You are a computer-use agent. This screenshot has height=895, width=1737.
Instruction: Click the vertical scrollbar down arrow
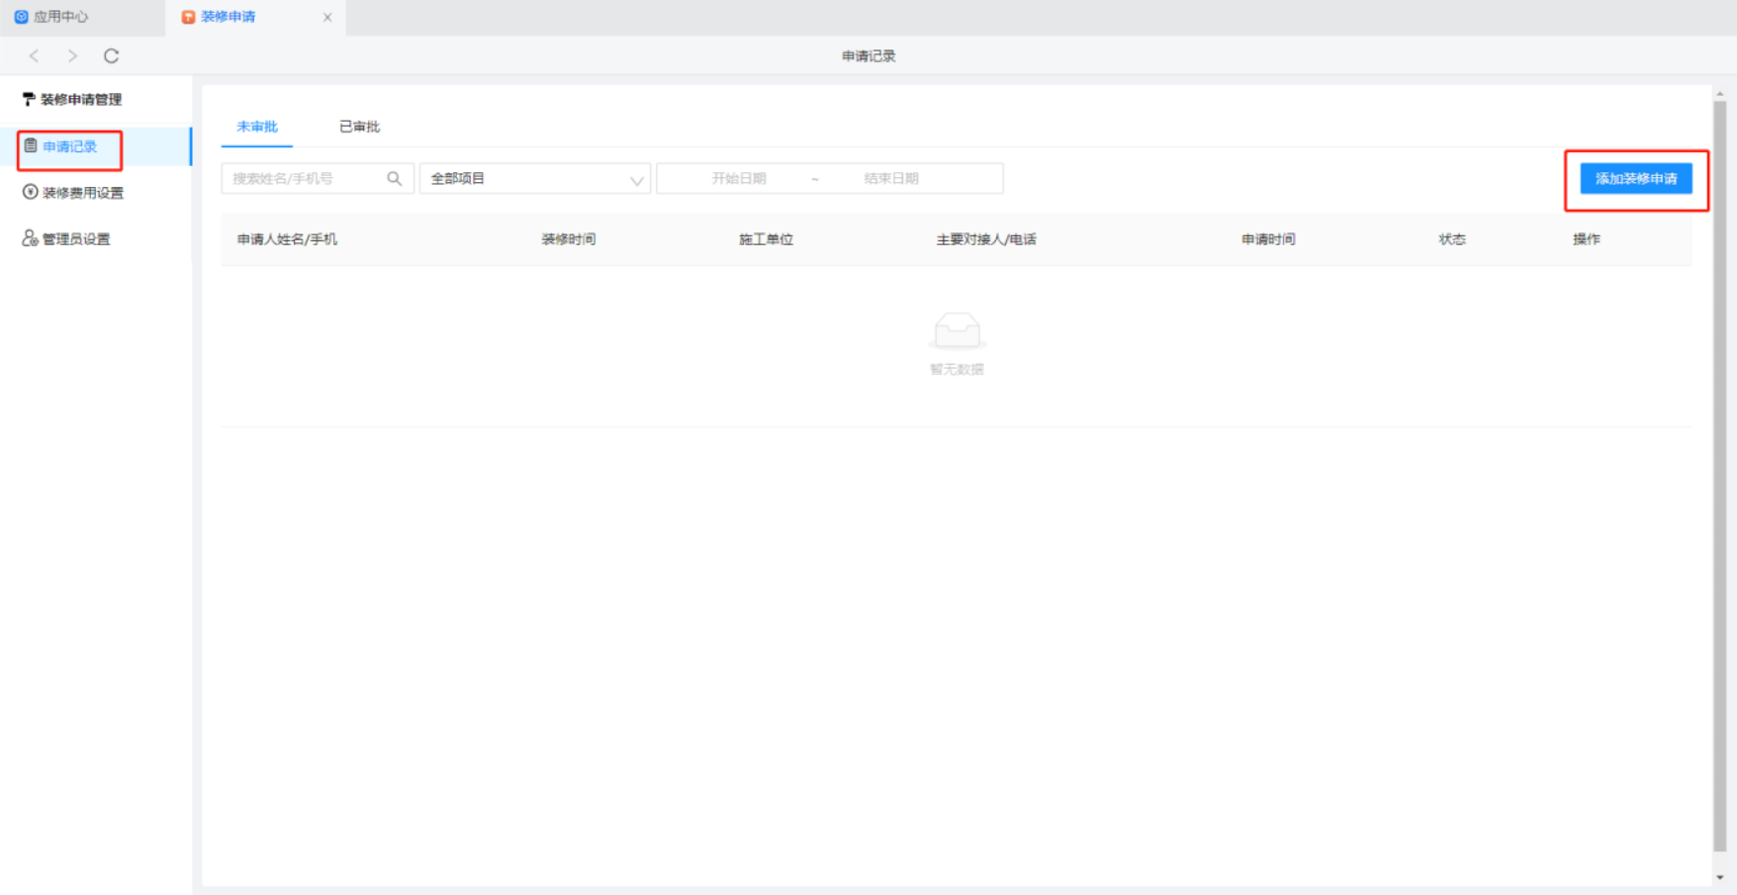coord(1720,877)
